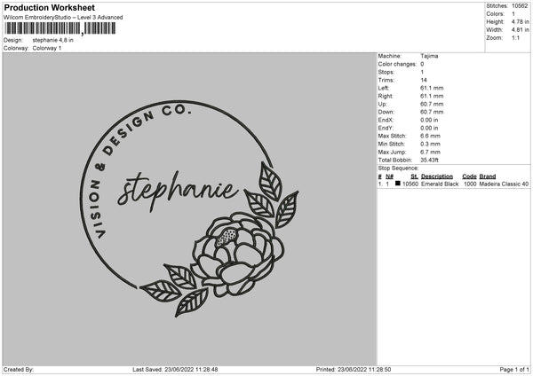Image resolution: width=533 pixels, height=376 pixels.
Task: Click the Machine value Tajima
Action: point(429,56)
